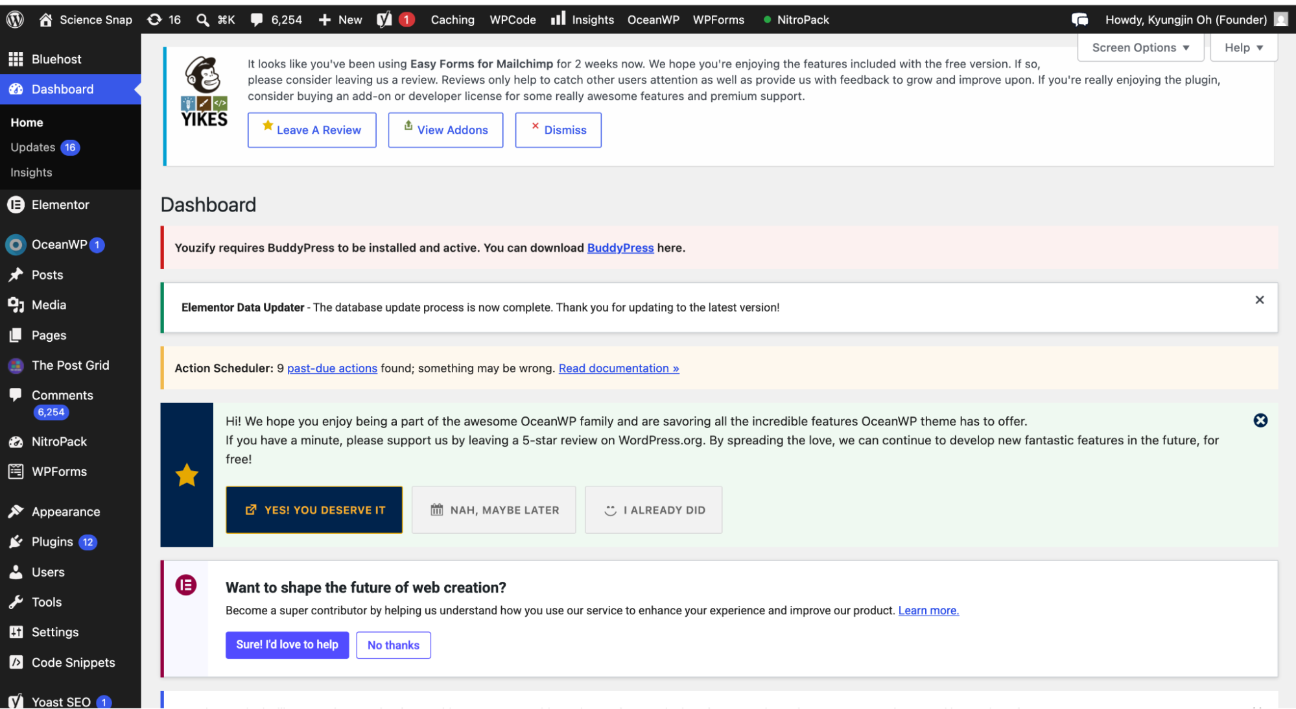1296x709 pixels.
Task: Click Sure! I'd love to help
Action: [287, 645]
